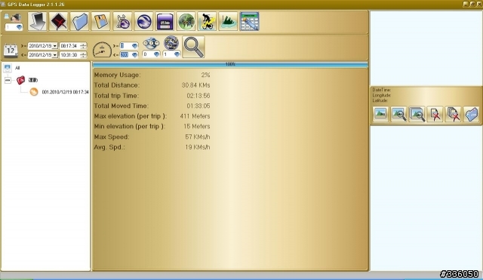483x280 pixels.
Task: Click the blue globe earth icon
Action: tap(143, 21)
